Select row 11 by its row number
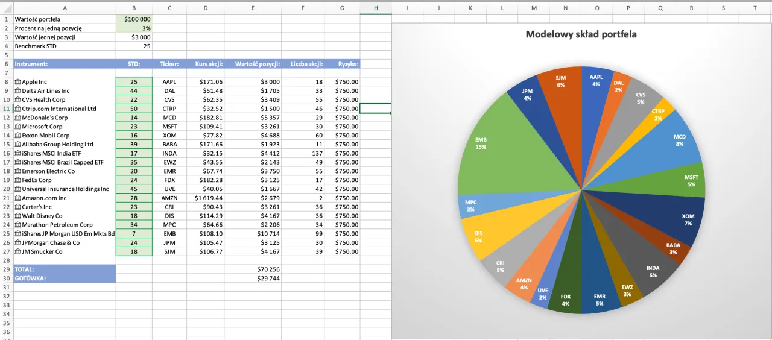 [6, 109]
